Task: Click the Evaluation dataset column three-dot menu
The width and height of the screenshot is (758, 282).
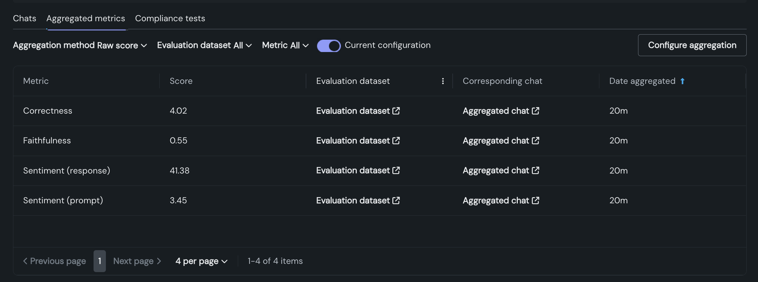Action: (443, 81)
